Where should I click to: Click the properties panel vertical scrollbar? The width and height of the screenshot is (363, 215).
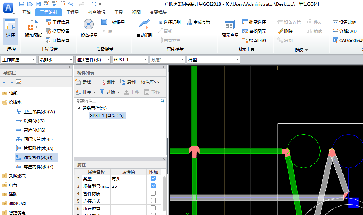(164, 194)
